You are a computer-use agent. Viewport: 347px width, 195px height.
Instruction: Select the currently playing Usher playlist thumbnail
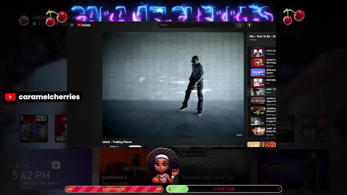pyautogui.click(x=258, y=92)
